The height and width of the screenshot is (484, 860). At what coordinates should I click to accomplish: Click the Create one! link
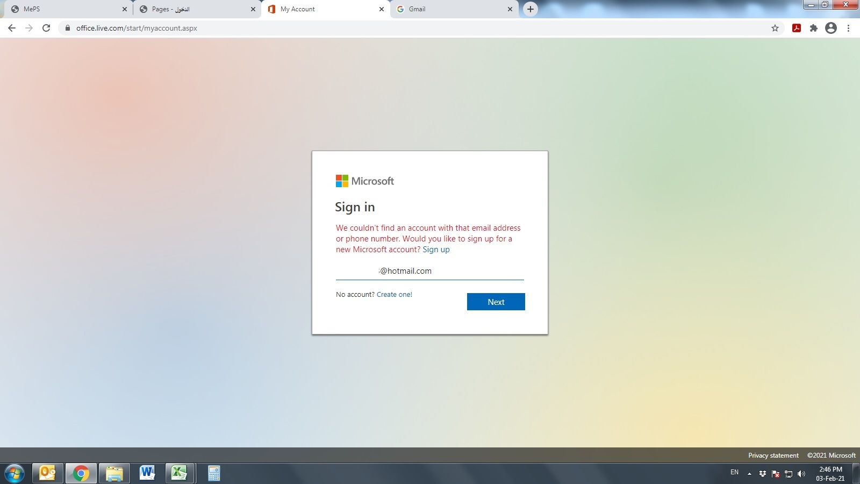click(394, 295)
